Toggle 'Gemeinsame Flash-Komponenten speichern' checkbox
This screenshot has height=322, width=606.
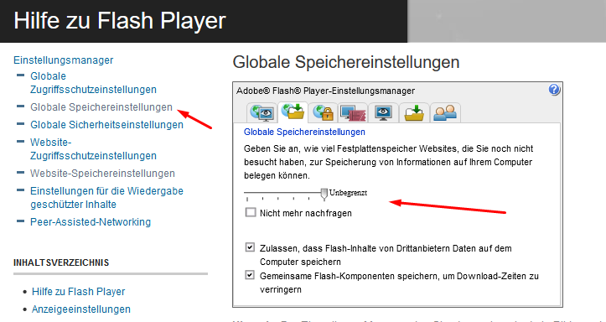click(250, 275)
